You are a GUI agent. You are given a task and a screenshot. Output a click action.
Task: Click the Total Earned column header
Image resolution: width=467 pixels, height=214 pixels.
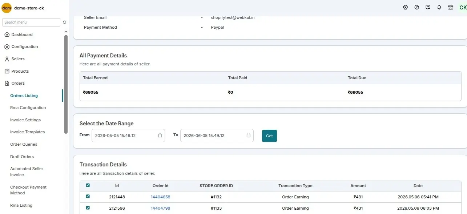[95, 78]
